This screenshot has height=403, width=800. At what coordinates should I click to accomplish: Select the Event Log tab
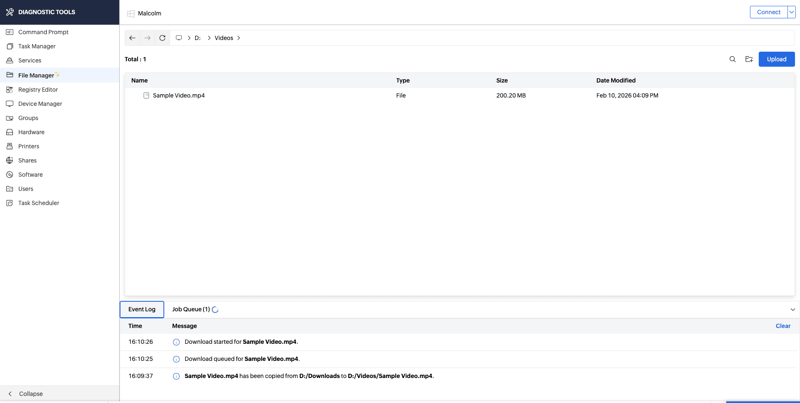[x=142, y=309]
